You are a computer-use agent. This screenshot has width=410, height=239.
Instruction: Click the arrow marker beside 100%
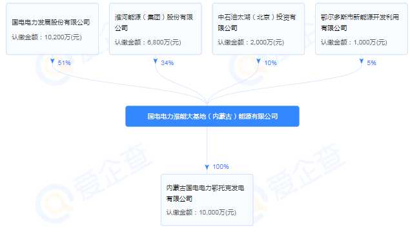coord(207,167)
